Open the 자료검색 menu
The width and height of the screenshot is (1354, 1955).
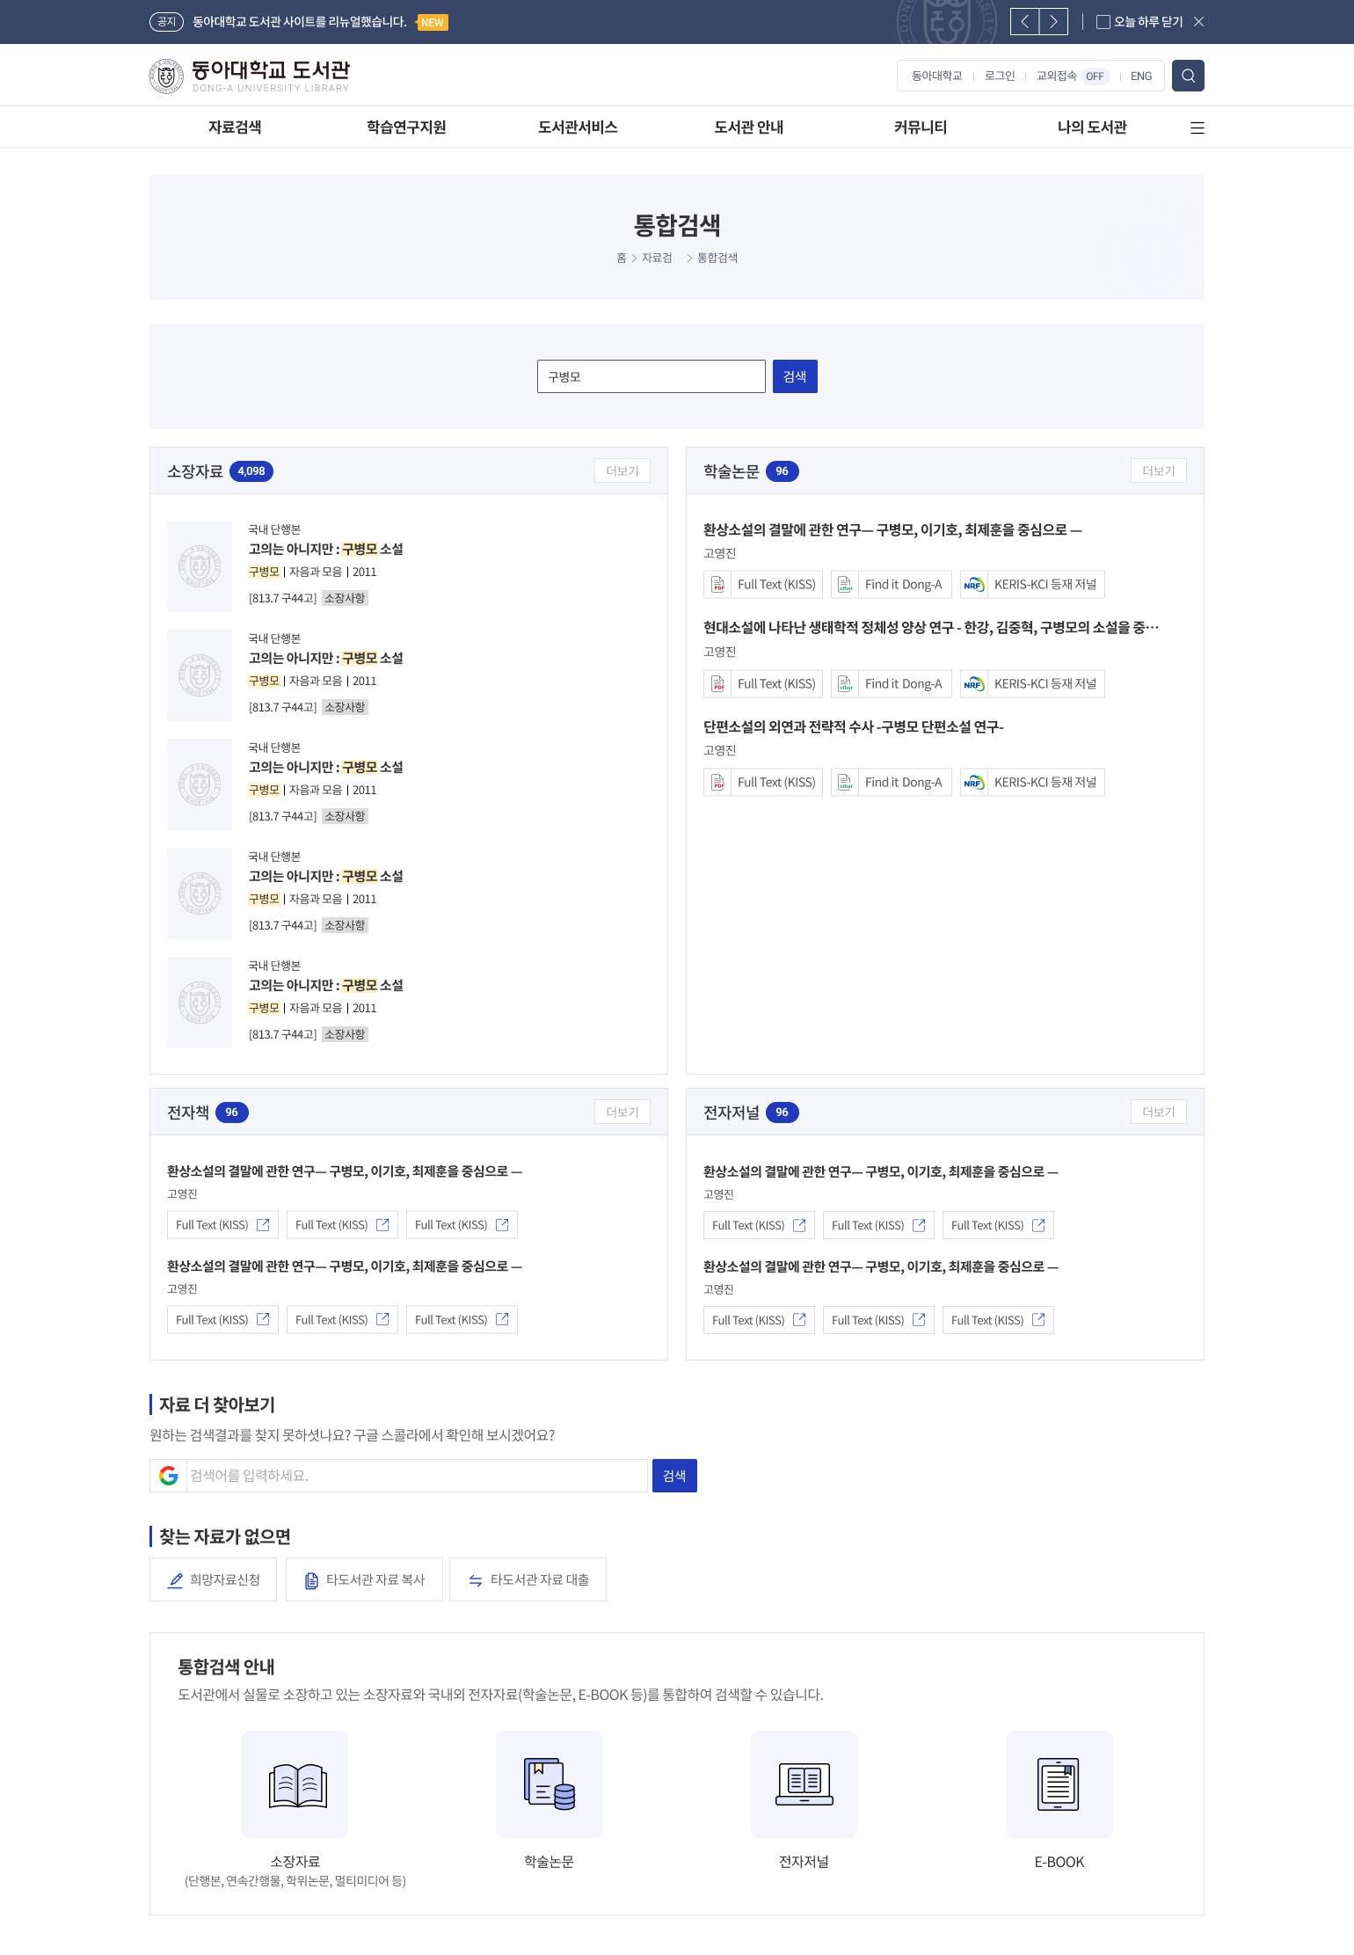[x=235, y=128]
